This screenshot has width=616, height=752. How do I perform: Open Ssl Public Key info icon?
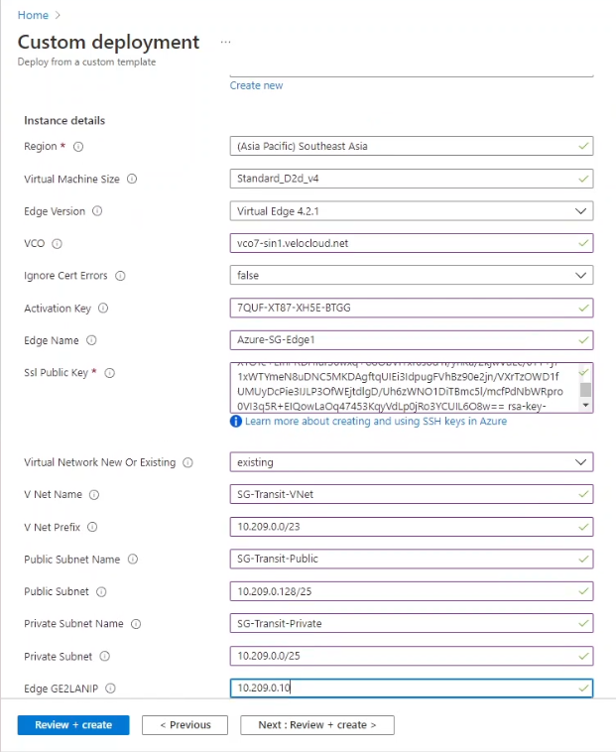pyautogui.click(x=110, y=373)
